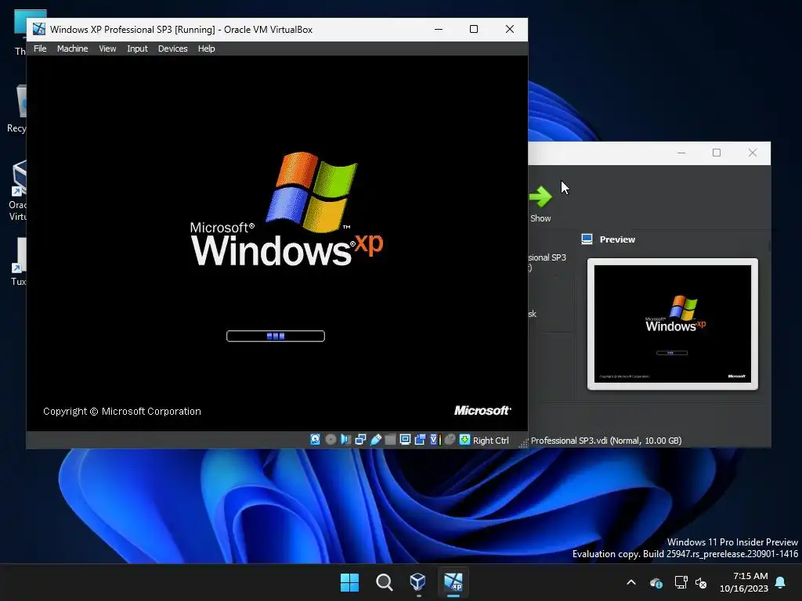Open the View menu
The image size is (802, 601).
click(107, 49)
